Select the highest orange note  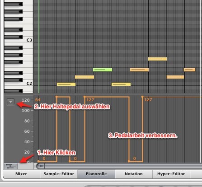[157, 59]
